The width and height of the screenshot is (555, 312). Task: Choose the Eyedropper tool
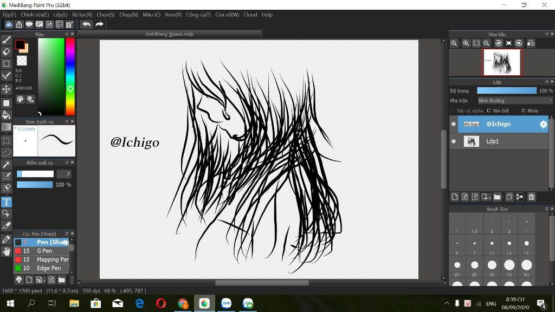pyautogui.click(x=7, y=239)
